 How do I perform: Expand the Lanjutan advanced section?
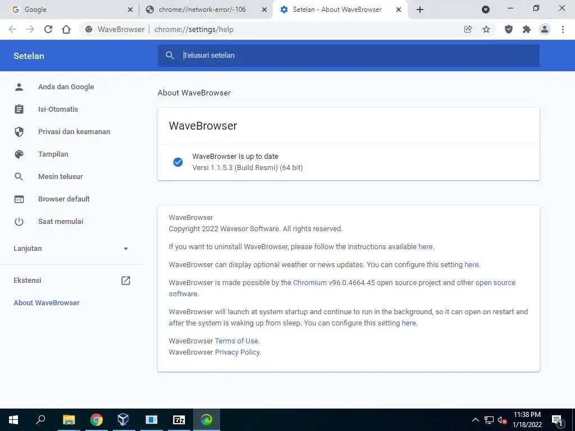tap(71, 249)
